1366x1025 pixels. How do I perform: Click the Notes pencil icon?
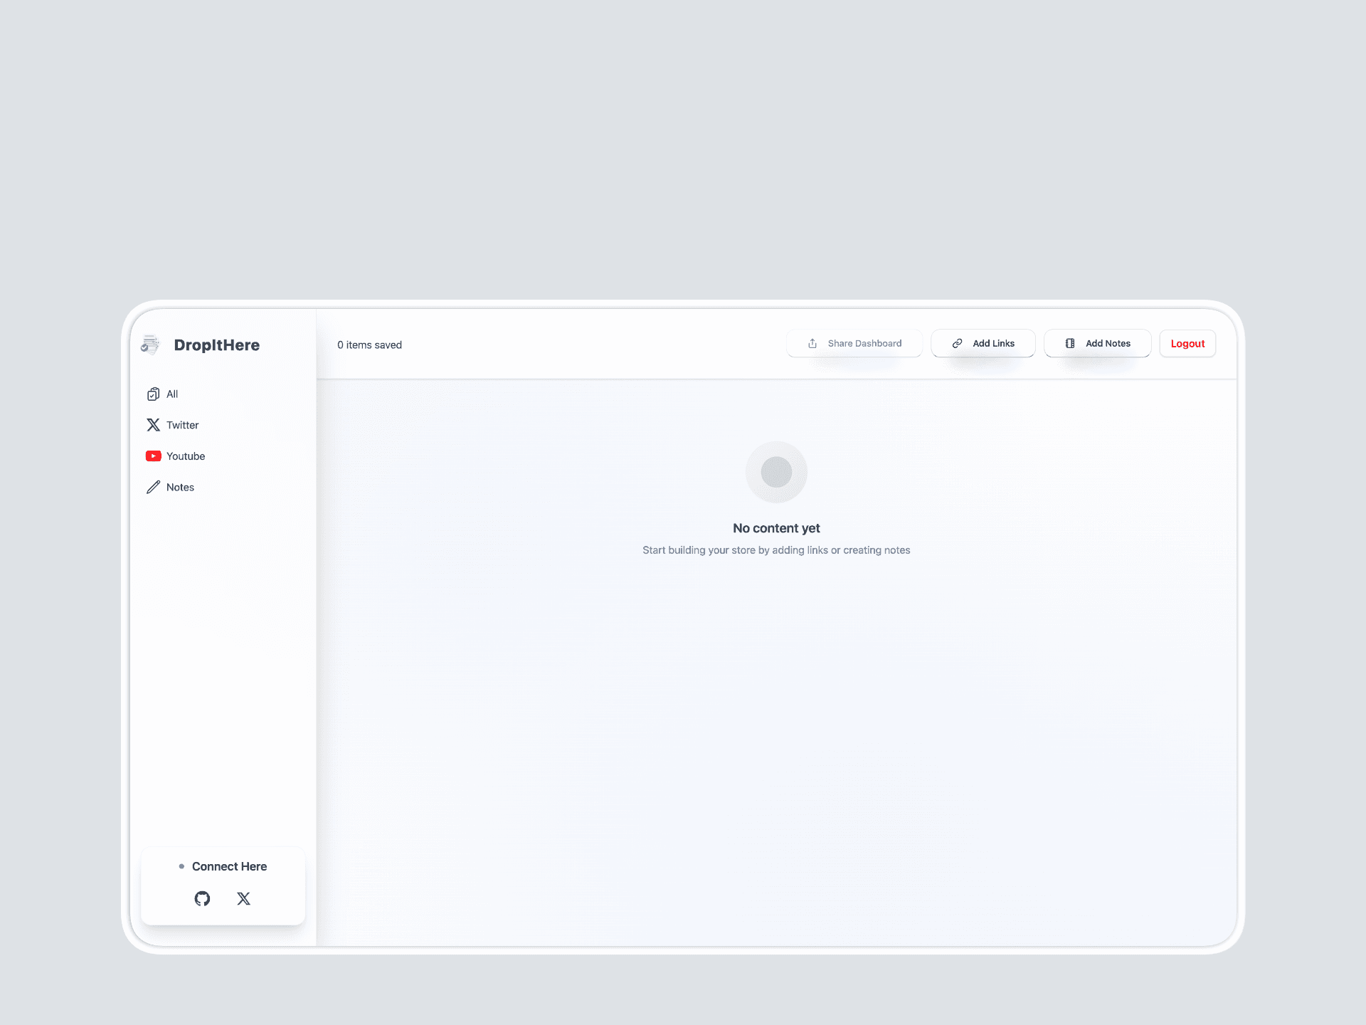point(153,488)
